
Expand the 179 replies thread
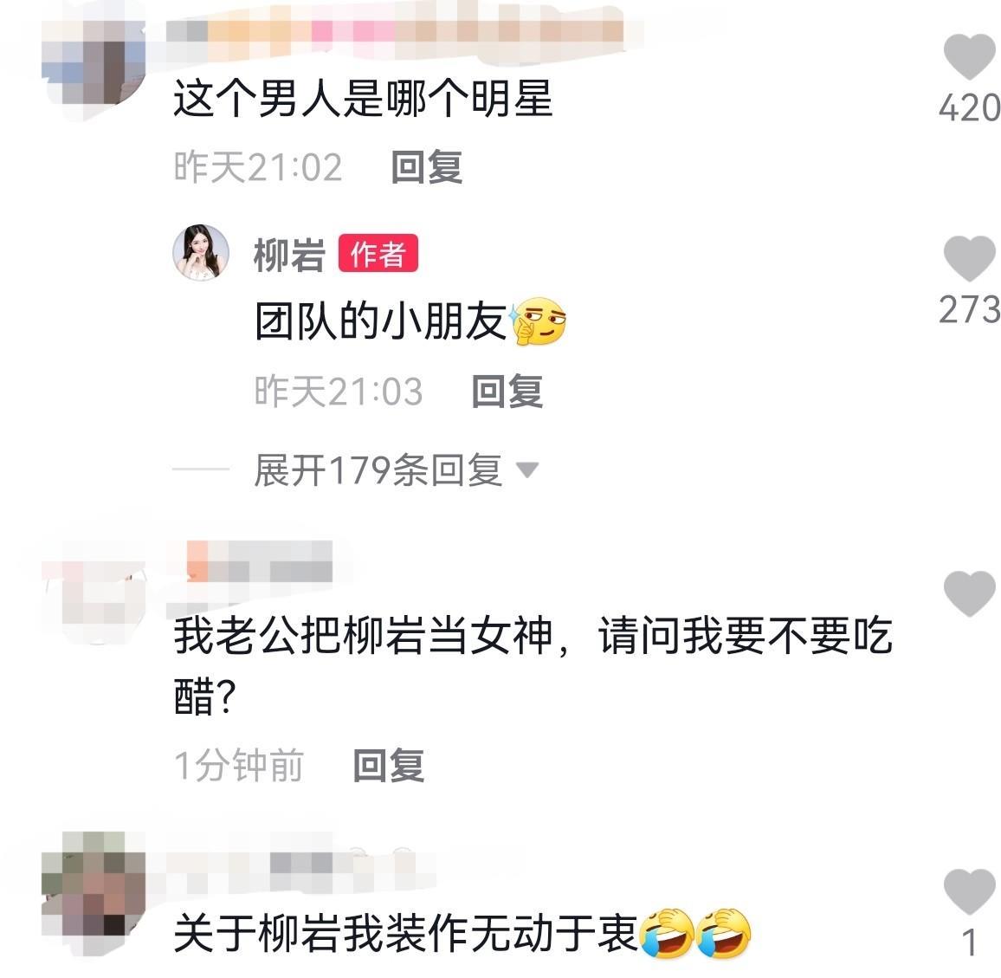pyautogui.click(x=378, y=470)
